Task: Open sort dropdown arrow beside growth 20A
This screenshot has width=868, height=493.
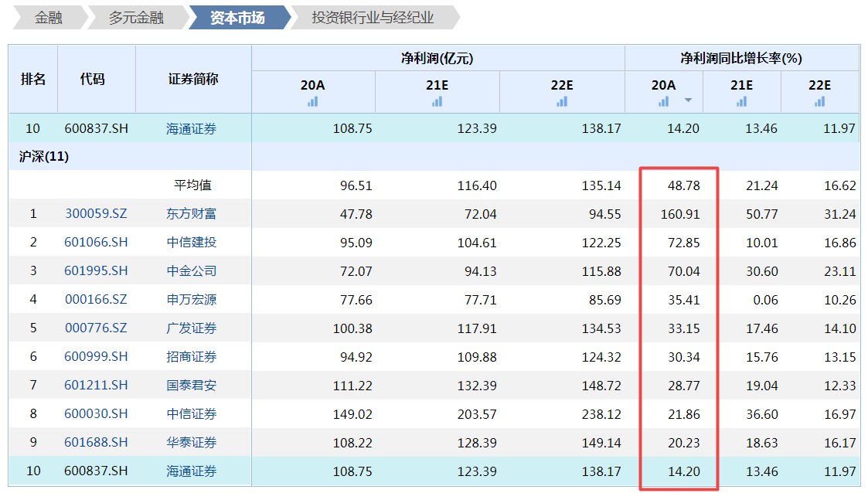Action: pos(688,100)
